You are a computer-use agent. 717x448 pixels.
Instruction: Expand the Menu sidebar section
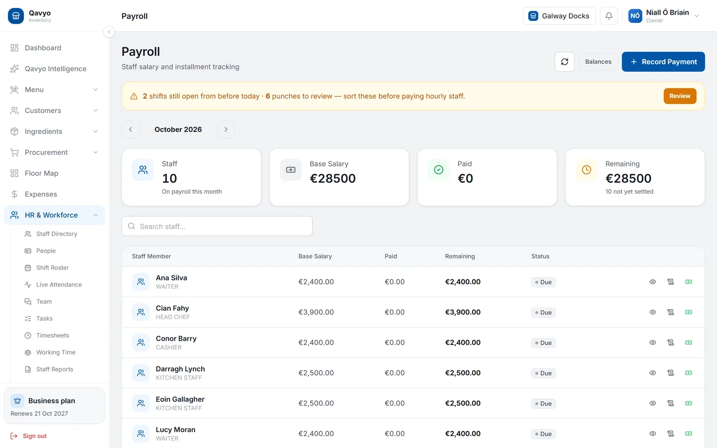coord(54,90)
